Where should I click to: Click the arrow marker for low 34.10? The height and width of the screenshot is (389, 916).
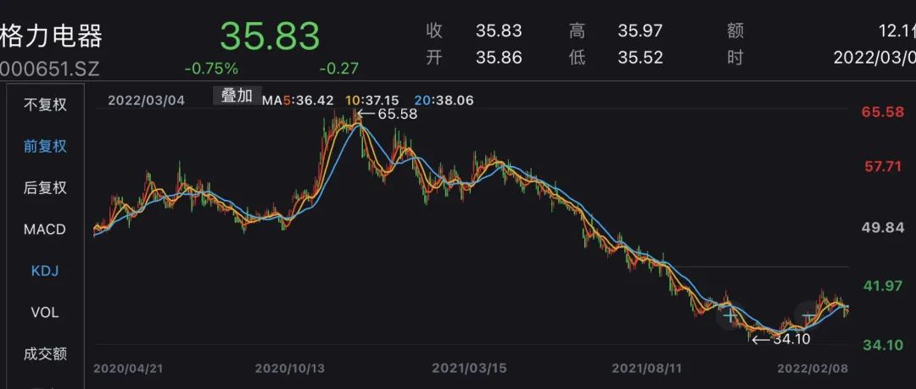[x=760, y=339]
